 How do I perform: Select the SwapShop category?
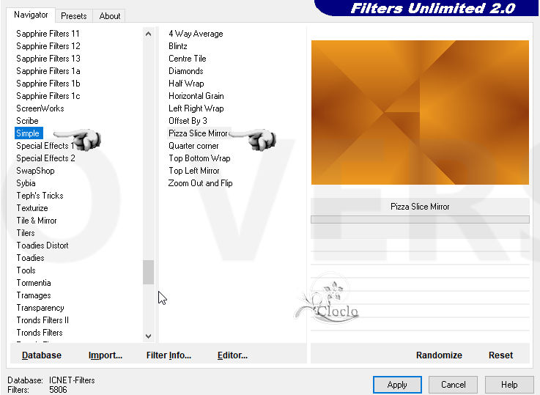(x=35, y=171)
